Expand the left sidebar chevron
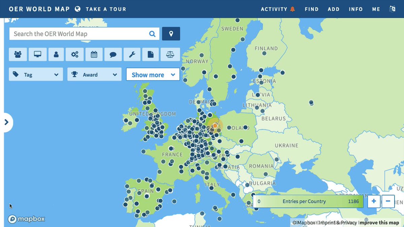This screenshot has height=227, width=404. click(6, 122)
